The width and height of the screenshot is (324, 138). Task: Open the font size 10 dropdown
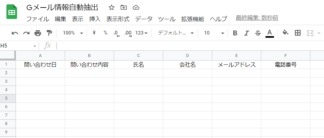[x=214, y=33]
